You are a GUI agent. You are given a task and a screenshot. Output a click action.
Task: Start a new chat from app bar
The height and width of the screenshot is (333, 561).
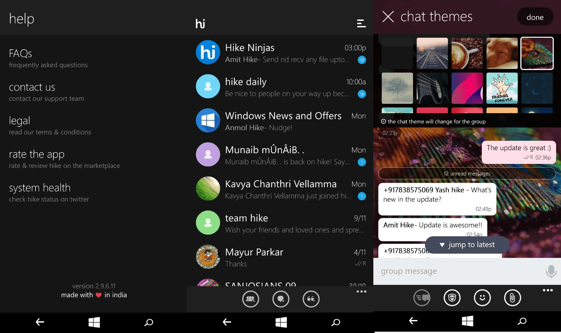pyautogui.click(x=281, y=299)
